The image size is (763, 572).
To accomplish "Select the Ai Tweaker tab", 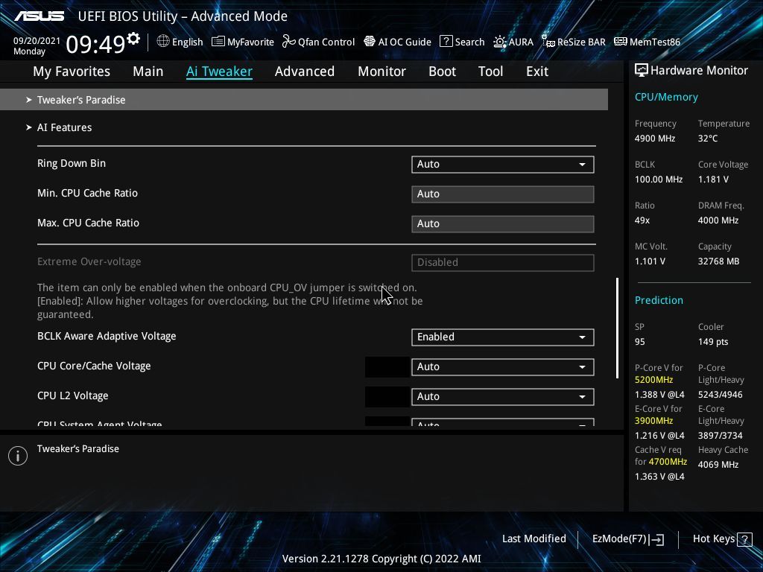I will (x=219, y=71).
